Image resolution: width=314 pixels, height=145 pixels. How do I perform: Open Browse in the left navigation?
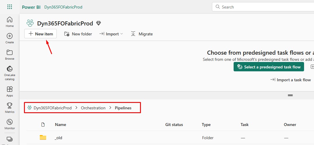[10, 55]
